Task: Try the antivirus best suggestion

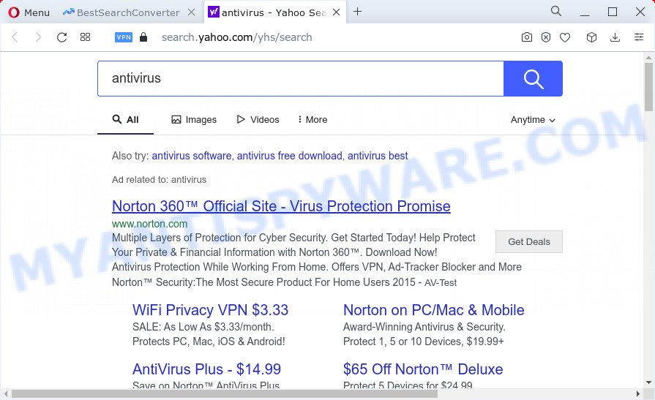Action: (x=378, y=156)
